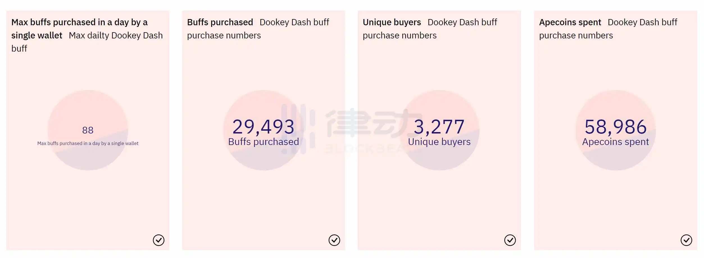This screenshot has width=704, height=258.
Task: Click 'Max dailty Dookey Dash buff' subtitle
Action: coord(87,42)
